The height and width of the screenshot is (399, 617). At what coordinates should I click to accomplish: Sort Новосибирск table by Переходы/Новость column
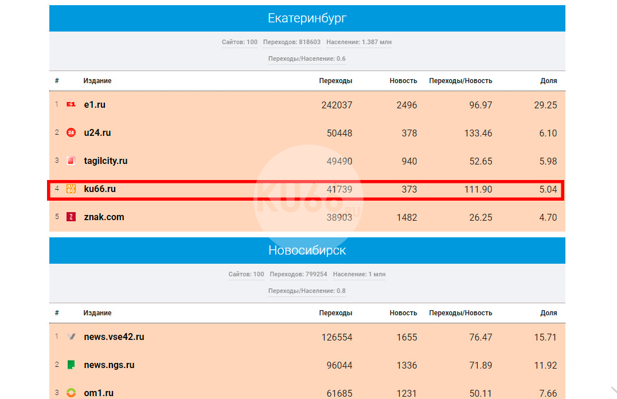(460, 313)
